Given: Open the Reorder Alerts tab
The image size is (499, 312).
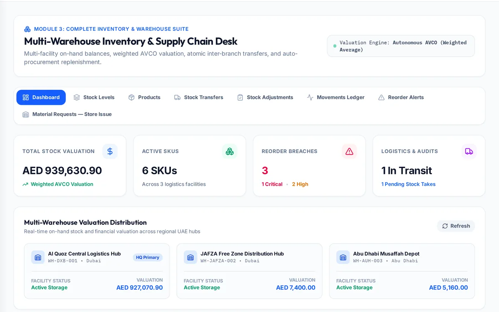Looking at the screenshot, I should pyautogui.click(x=401, y=97).
